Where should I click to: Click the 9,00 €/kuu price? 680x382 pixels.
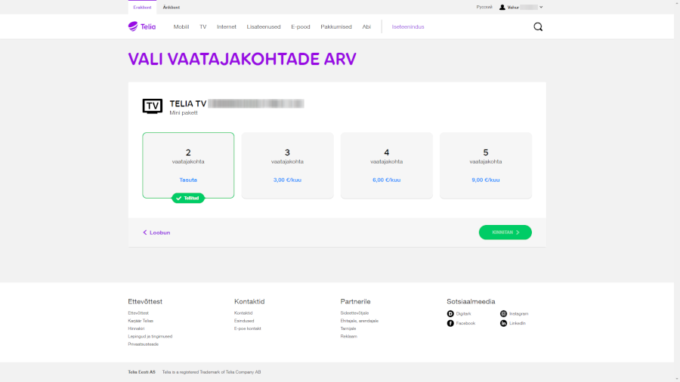coord(486,180)
